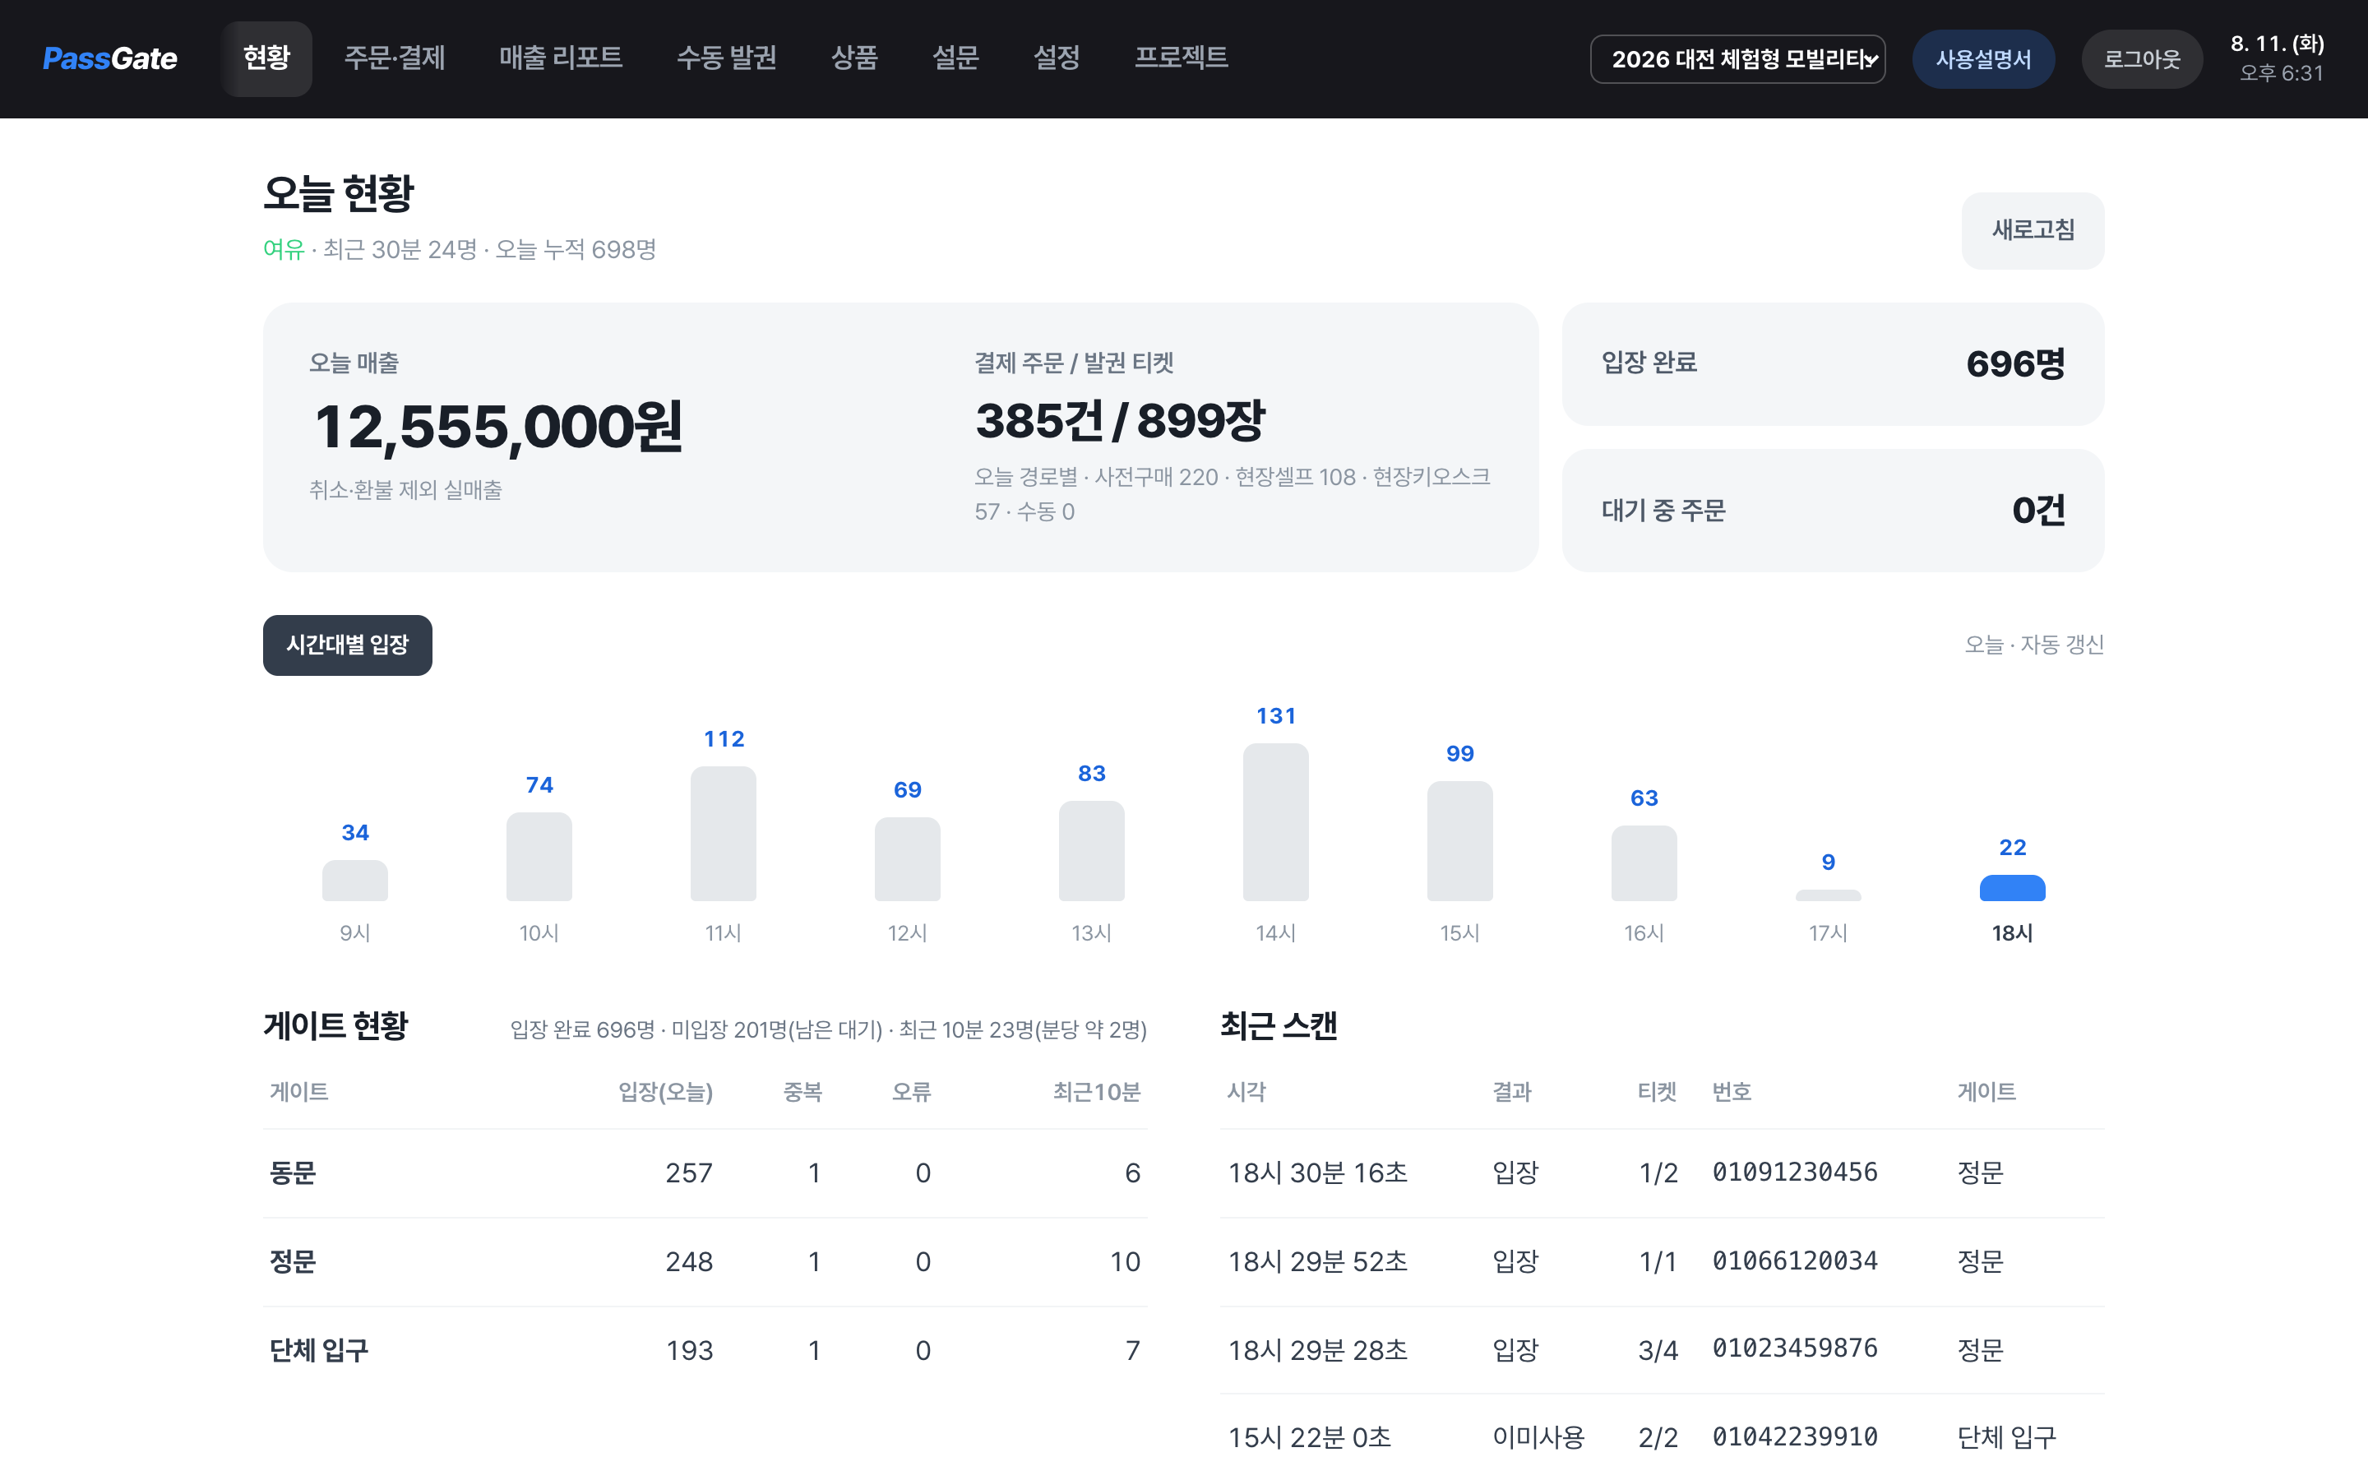The height and width of the screenshot is (1480, 2368).
Task: Open the 상품 menu
Action: [854, 58]
